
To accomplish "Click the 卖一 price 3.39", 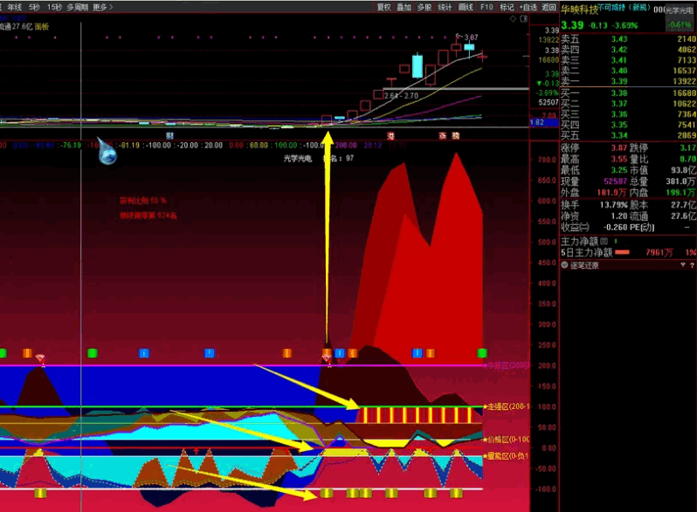I will tap(618, 81).
